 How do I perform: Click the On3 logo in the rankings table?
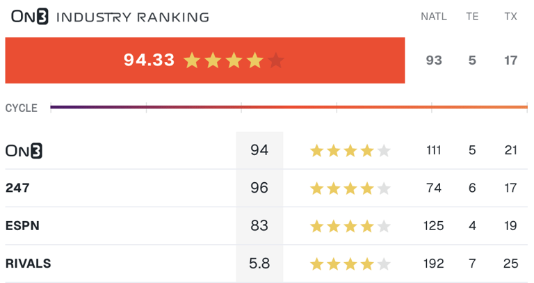(24, 150)
